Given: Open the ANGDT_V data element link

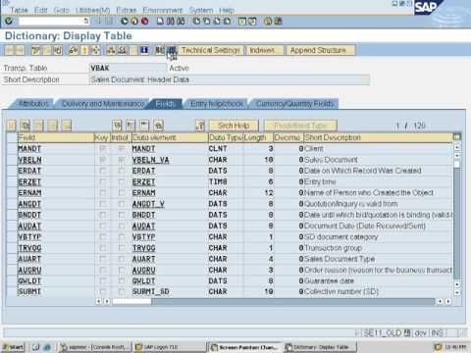Looking at the screenshot, I should tap(148, 204).
